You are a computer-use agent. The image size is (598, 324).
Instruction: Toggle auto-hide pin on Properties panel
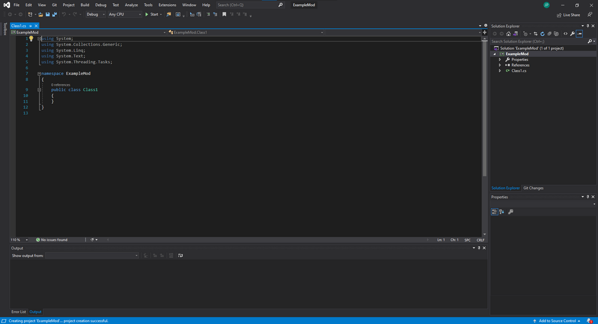[x=588, y=197]
